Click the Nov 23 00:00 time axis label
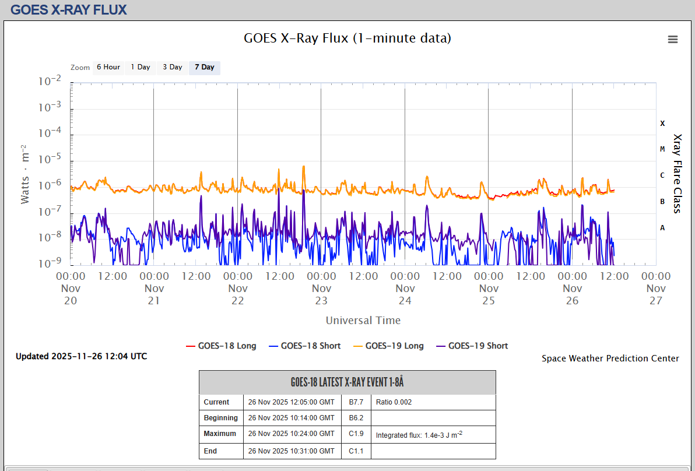The height and width of the screenshot is (471, 695). pyautogui.click(x=321, y=288)
